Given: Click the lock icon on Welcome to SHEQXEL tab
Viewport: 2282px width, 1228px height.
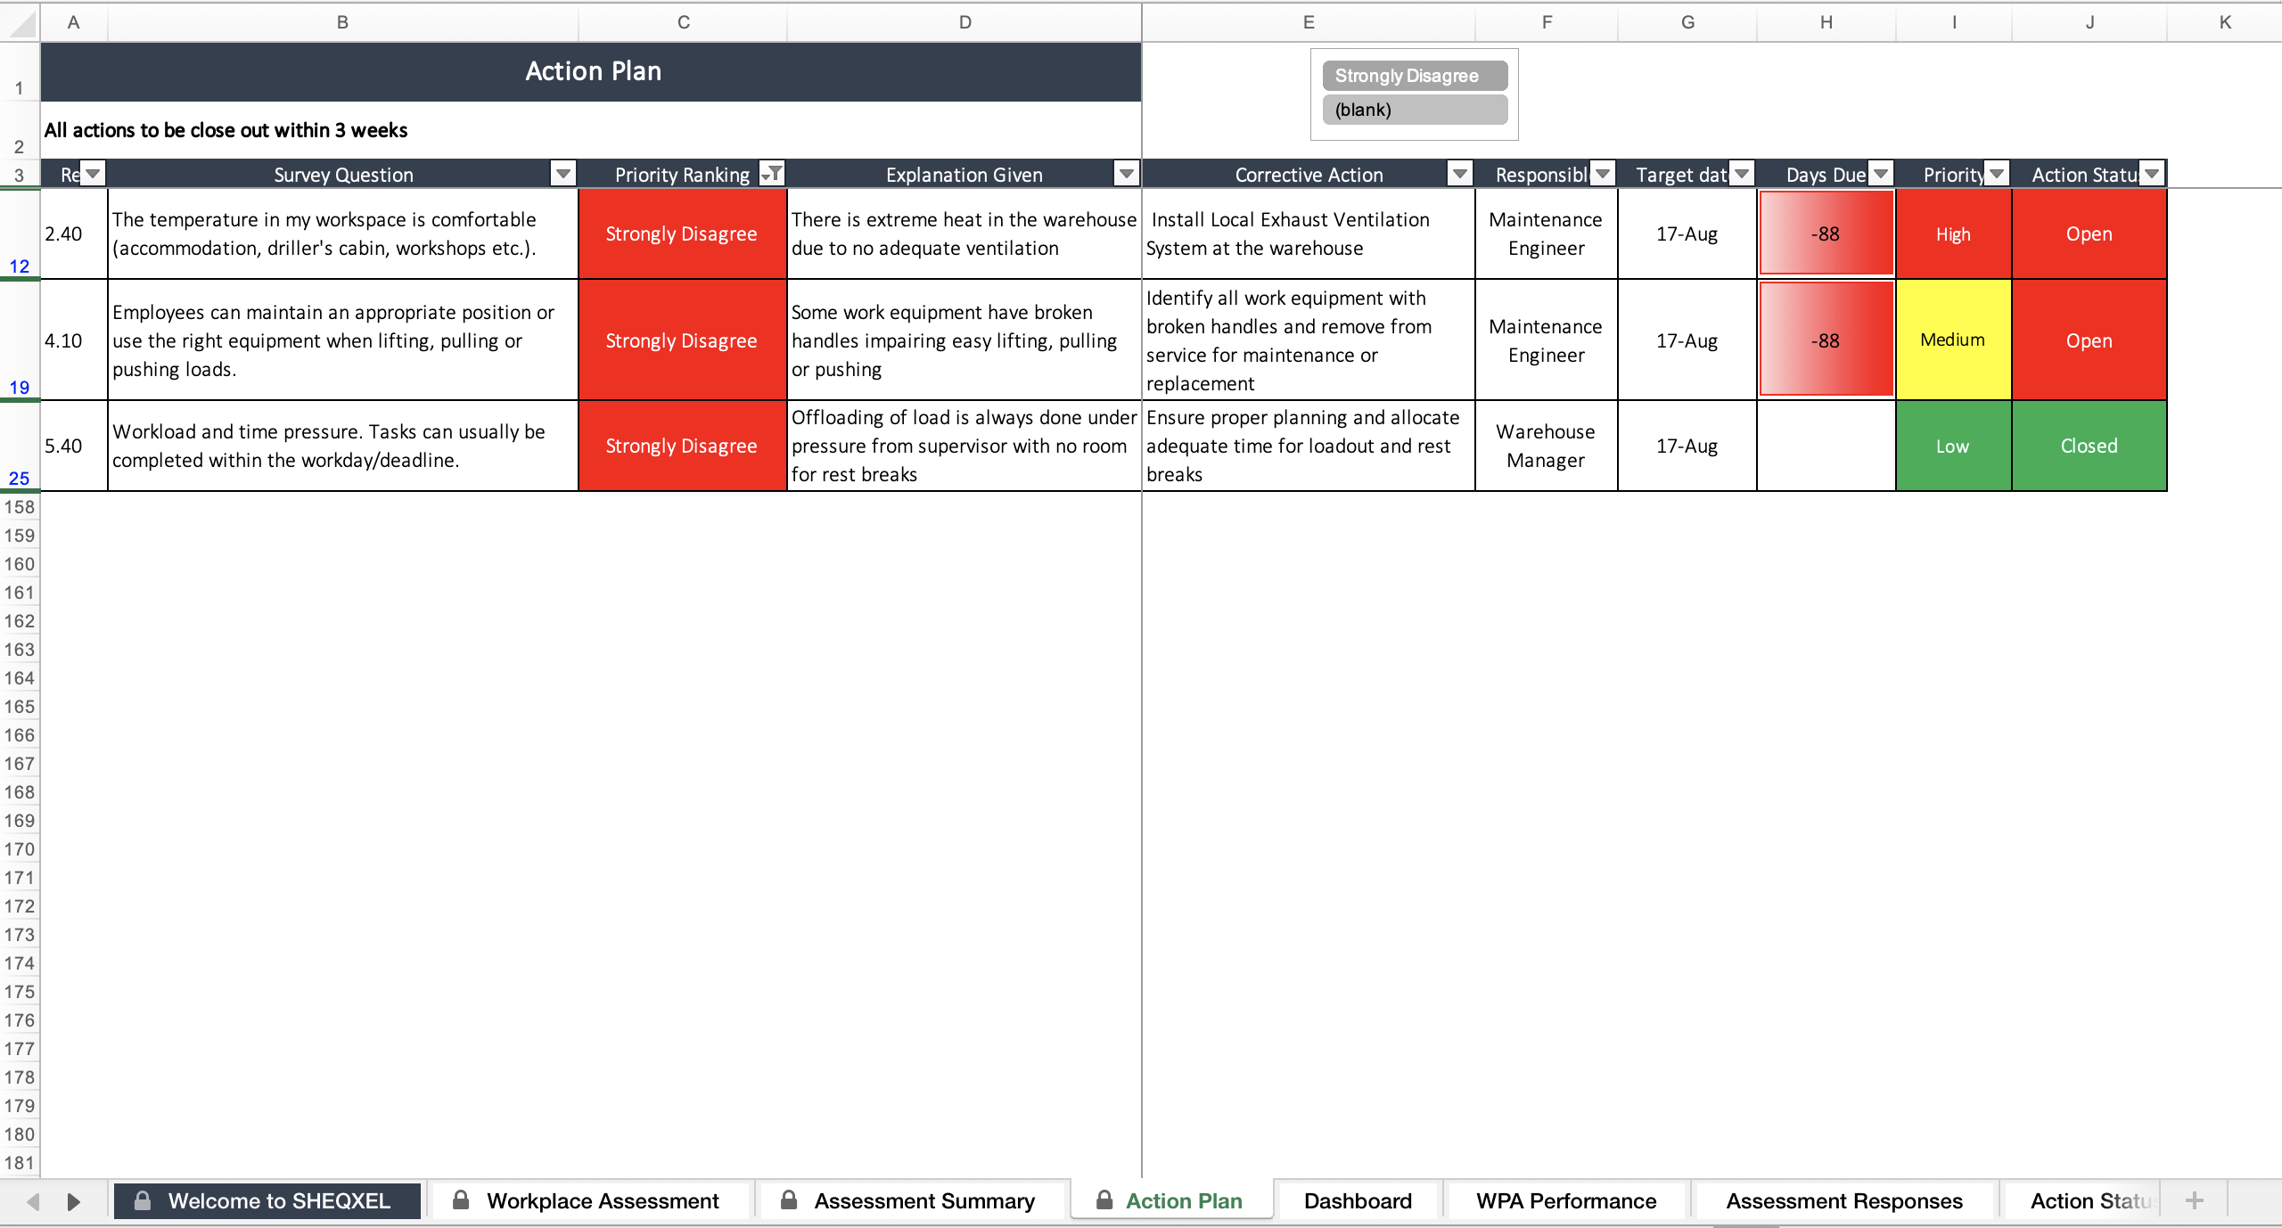Looking at the screenshot, I should [143, 1199].
